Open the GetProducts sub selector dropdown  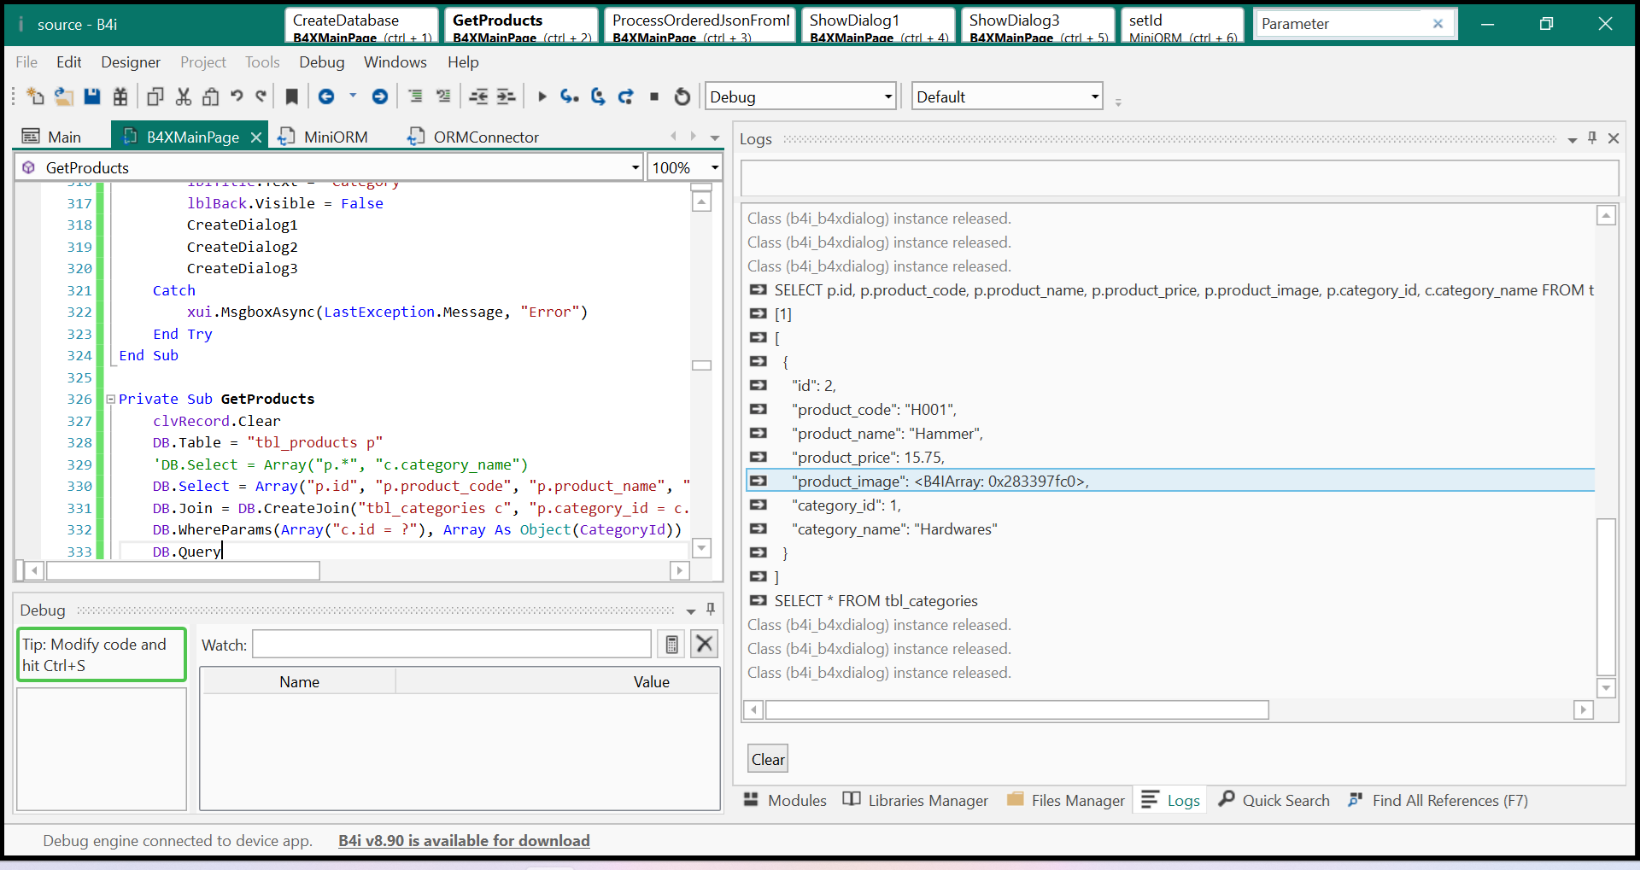(x=635, y=168)
